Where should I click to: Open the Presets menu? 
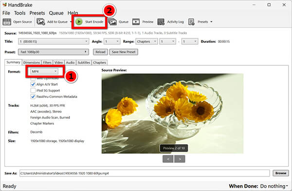tap(37, 13)
